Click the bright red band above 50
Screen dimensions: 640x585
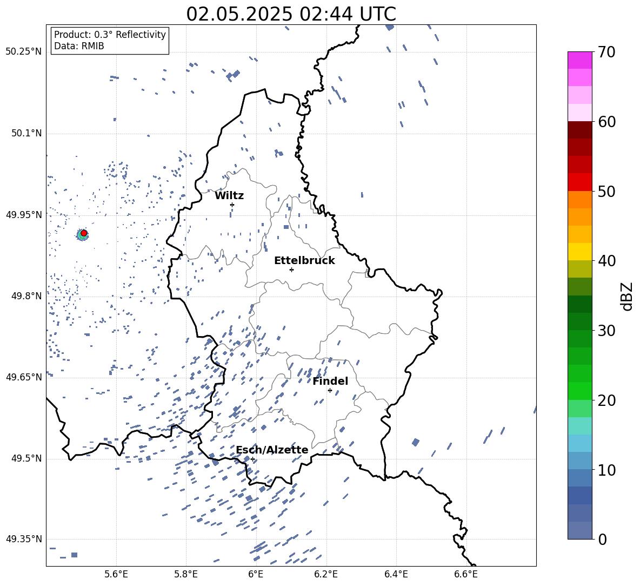click(x=579, y=182)
